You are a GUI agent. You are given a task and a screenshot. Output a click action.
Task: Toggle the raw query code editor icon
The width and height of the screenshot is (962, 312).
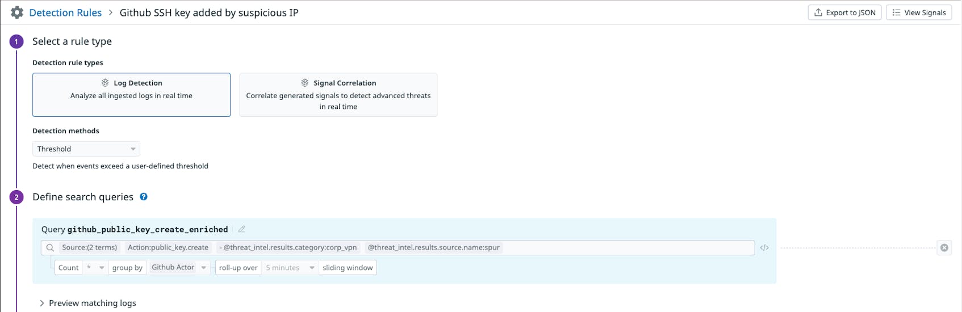click(x=764, y=248)
